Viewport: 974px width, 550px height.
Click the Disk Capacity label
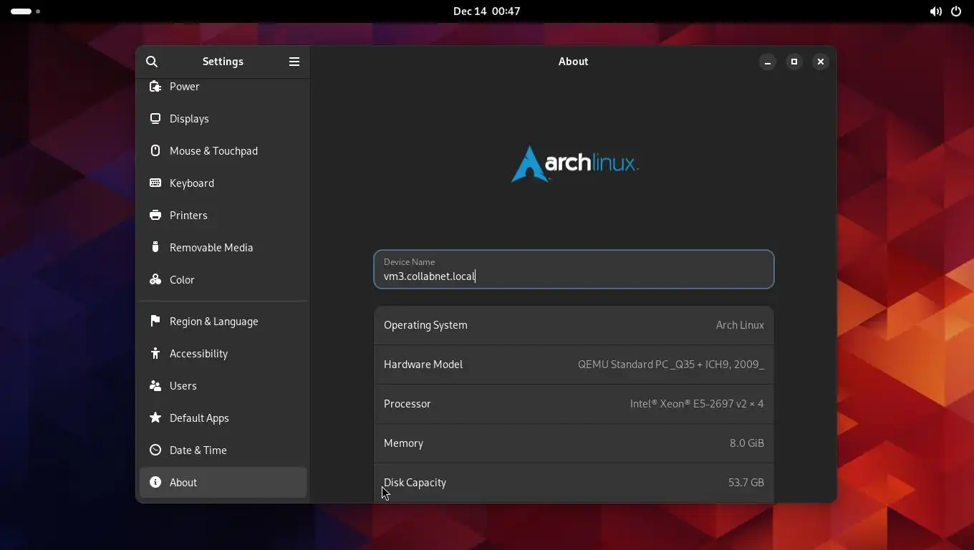click(x=415, y=483)
